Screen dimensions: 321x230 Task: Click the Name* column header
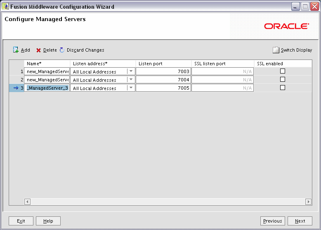point(47,64)
